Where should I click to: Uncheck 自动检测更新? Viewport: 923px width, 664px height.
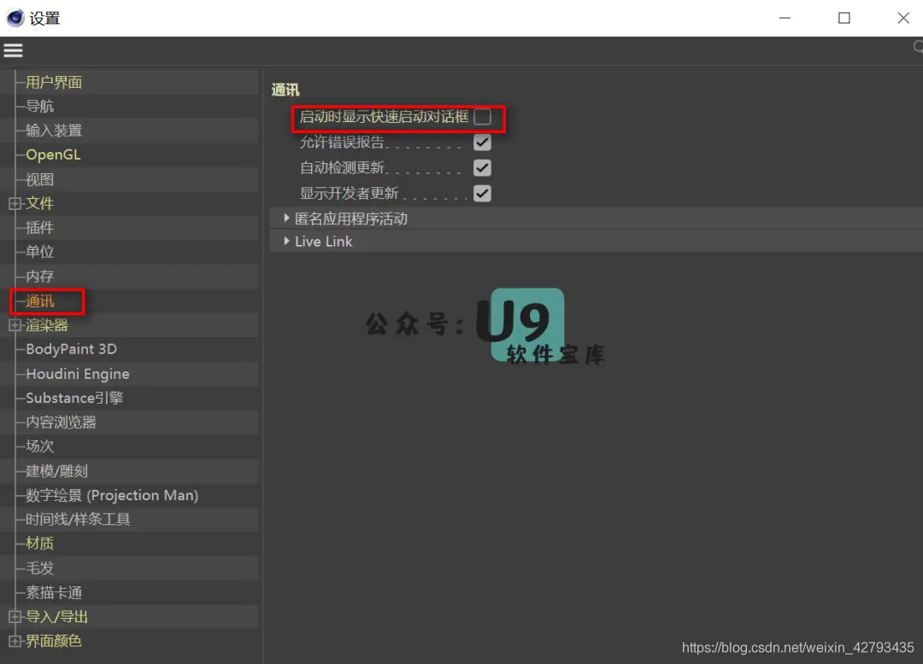(x=482, y=168)
